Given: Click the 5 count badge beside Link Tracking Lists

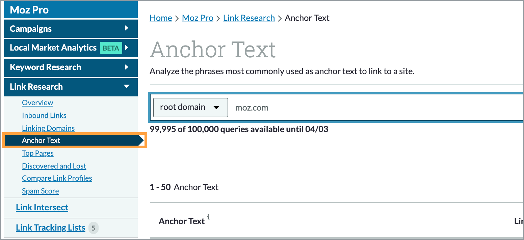Looking at the screenshot, I should pos(94,228).
